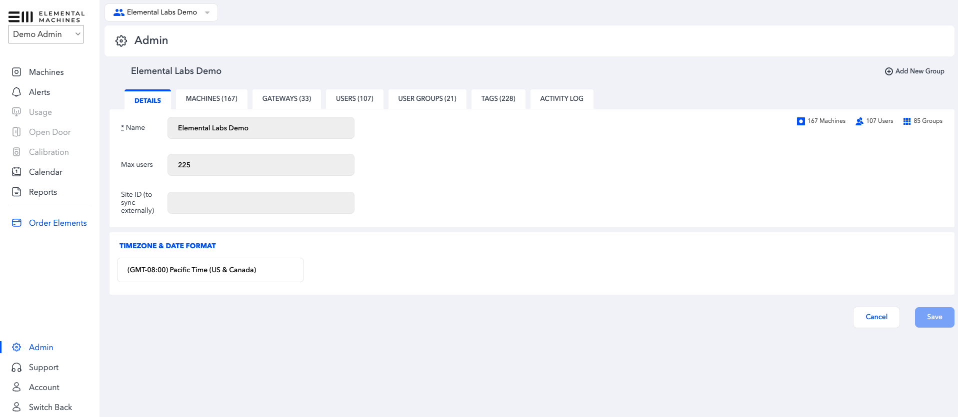Click the 85 Groups grid icon

coord(907,121)
